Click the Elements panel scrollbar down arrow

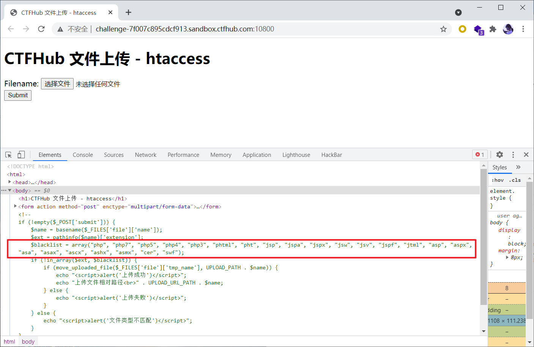point(484,331)
